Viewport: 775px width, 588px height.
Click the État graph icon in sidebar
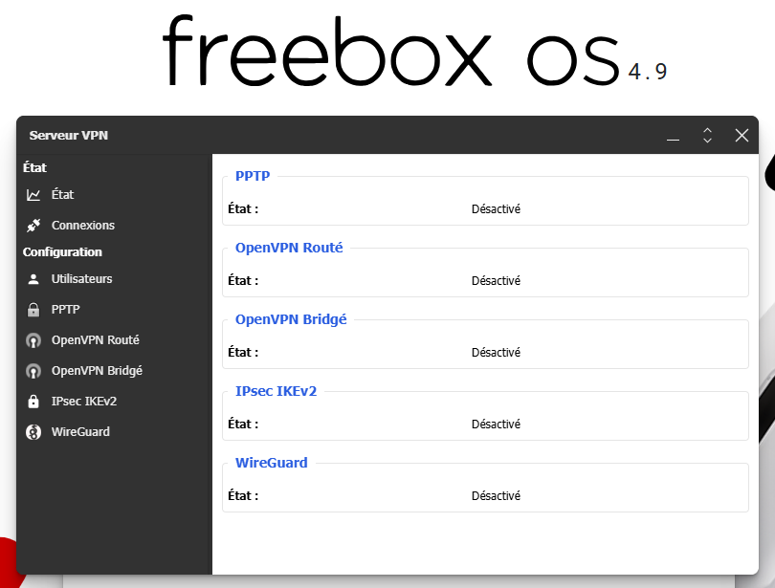click(33, 195)
